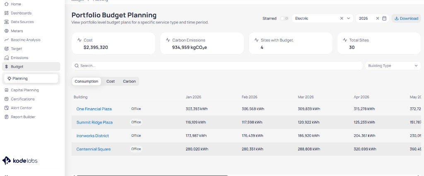Click the Report Builder clipboard icon
424x176 pixels.
tap(7, 117)
